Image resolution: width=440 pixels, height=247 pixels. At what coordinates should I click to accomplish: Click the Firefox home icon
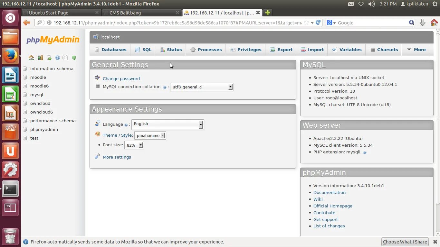tap(434, 23)
